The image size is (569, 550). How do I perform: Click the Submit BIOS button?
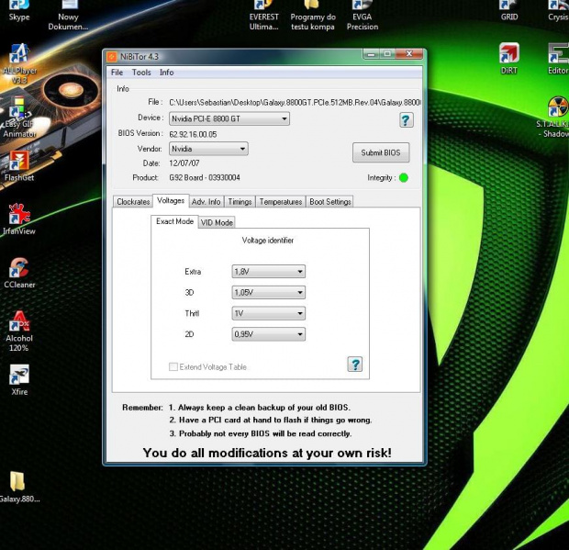[381, 152]
